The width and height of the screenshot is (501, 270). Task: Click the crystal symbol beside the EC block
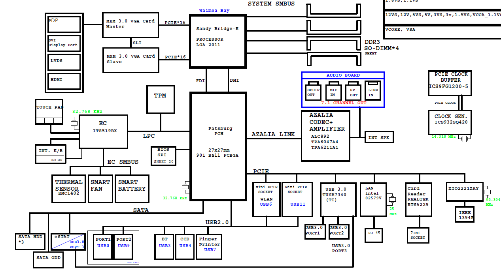click(74, 124)
